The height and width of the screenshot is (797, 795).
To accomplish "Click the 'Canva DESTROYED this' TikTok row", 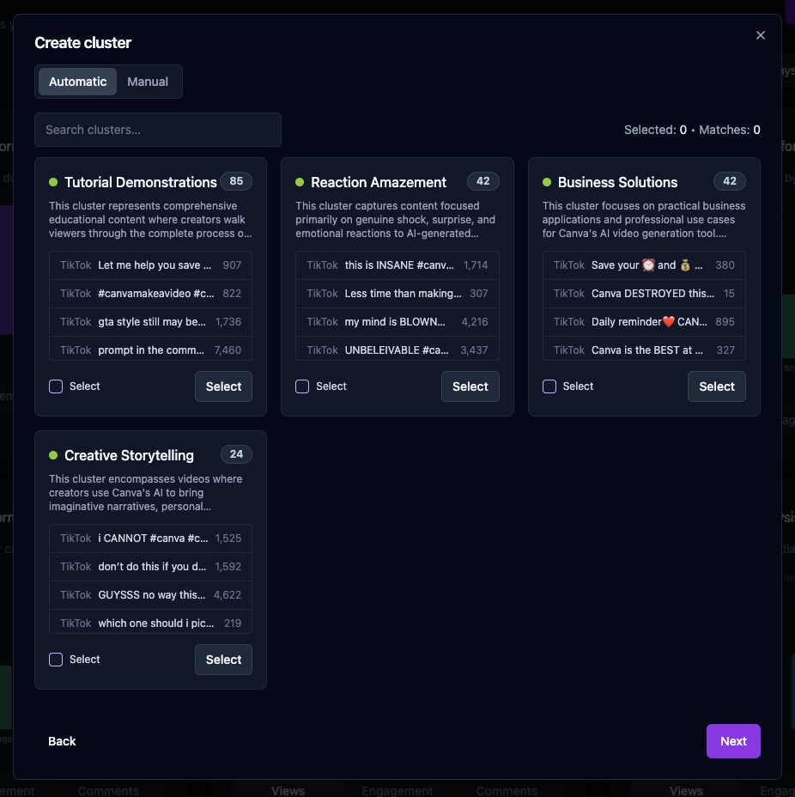I will pos(644,294).
